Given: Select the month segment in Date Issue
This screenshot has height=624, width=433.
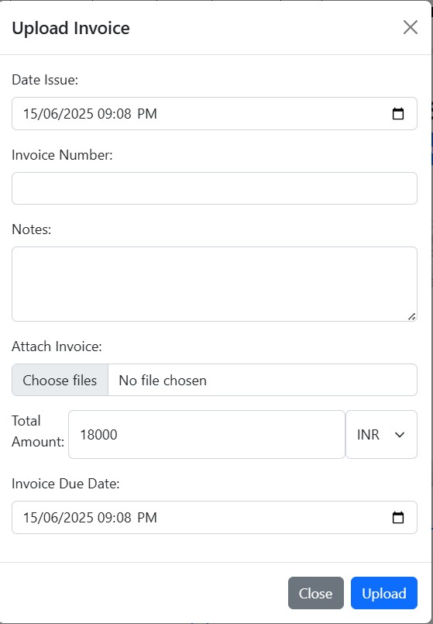Looking at the screenshot, I should coord(50,114).
